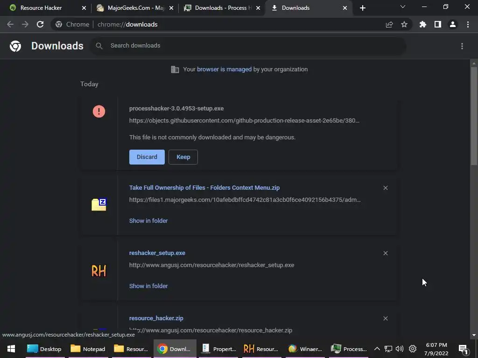Screen dimensions: 478x358
Task: Click the red warning icon for processhacker
Action: click(x=99, y=111)
